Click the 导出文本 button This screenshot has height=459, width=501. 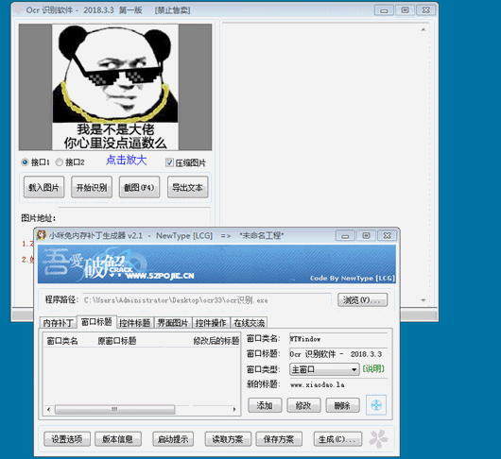click(187, 187)
